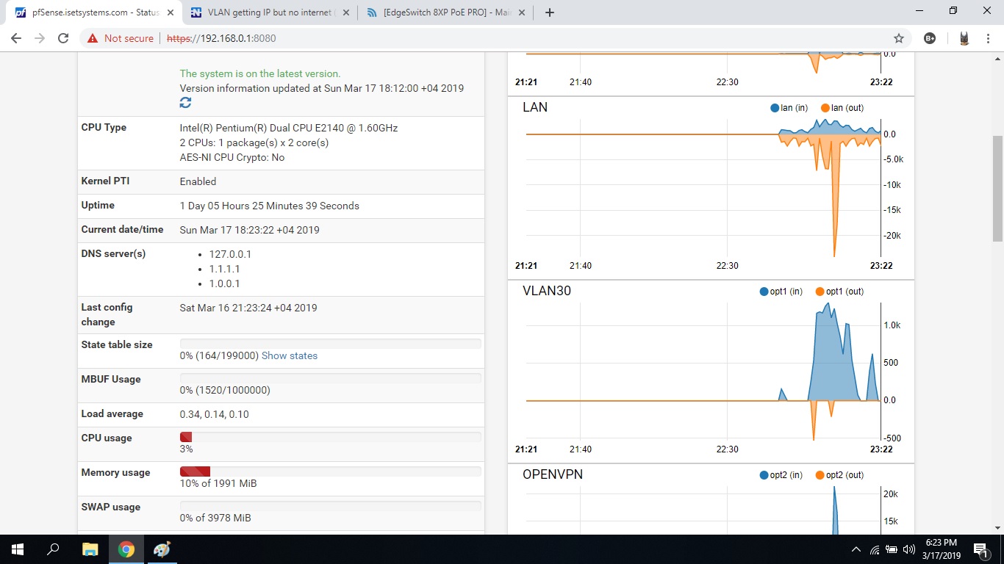Click the SWAP usage 0% of 3978 MiB text
This screenshot has width=1004, height=564.
[x=215, y=518]
